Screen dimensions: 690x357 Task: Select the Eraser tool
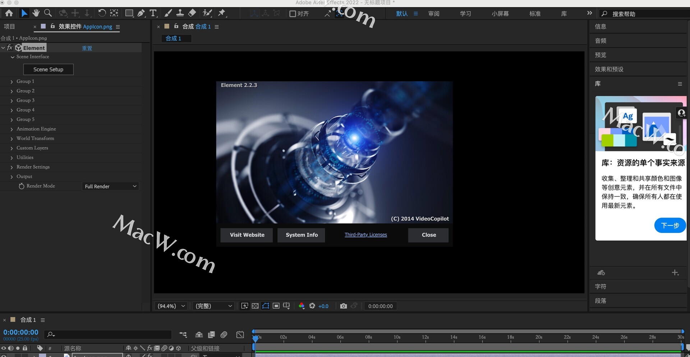tap(192, 13)
